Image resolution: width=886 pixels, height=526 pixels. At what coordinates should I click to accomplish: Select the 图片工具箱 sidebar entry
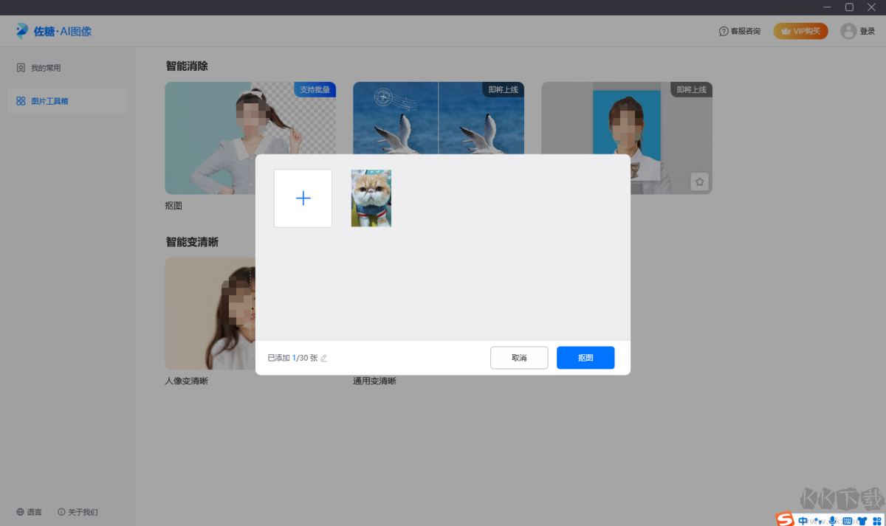tap(49, 101)
